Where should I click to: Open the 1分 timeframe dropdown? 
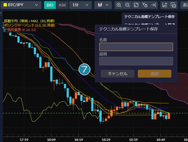coord(80,5)
